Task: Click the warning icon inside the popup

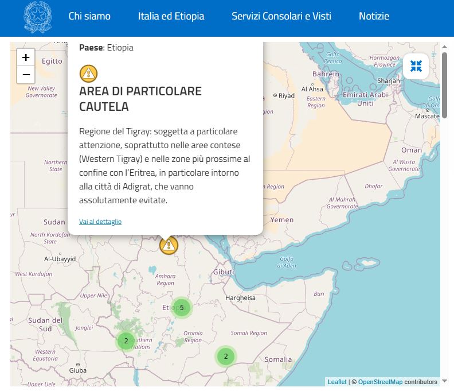Action: coord(88,73)
